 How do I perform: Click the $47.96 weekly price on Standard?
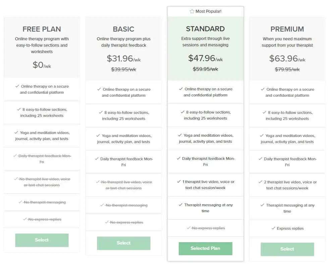(x=202, y=58)
